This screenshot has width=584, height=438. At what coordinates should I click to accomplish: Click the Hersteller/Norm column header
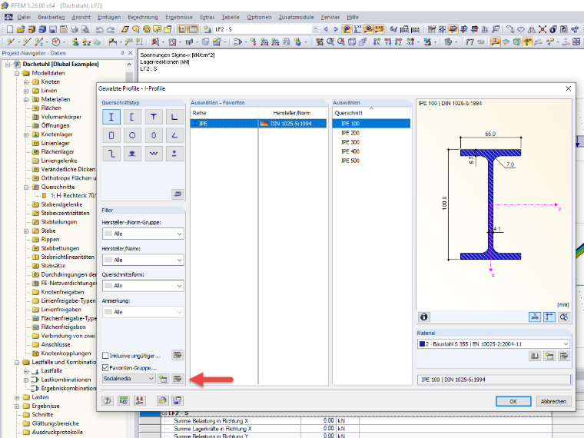(292, 113)
